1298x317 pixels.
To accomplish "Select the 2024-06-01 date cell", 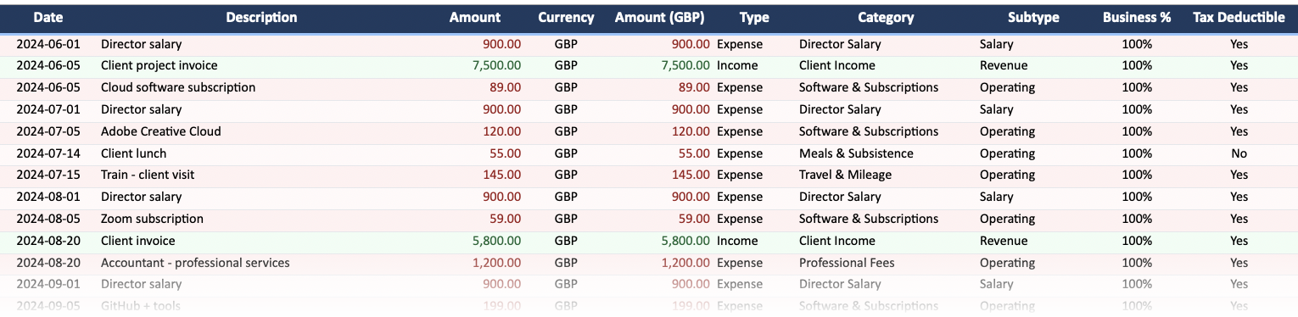I will pos(48,44).
